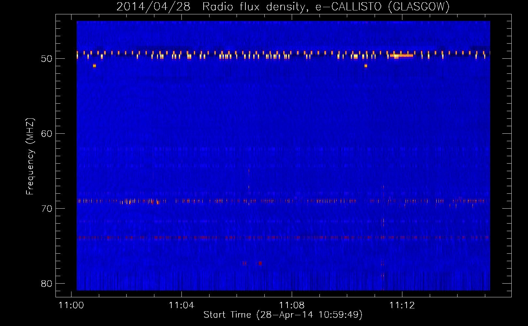Click the 11:00 time tick label
Image resolution: width=528 pixels, height=326 pixels.
(x=71, y=305)
